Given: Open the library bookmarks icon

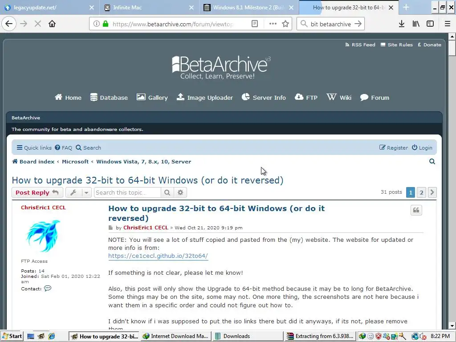Looking at the screenshot, I should (x=416, y=24).
